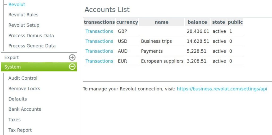Expand the Export menu header
The width and height of the screenshot is (272, 135).
(12, 57)
